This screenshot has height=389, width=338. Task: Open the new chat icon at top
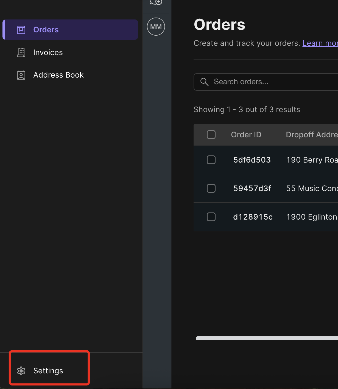click(156, 2)
